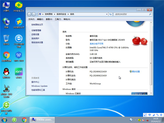Viewport: 164px width, 123px height.
Task: Open the Windows Start orb
Action: [4, 120]
